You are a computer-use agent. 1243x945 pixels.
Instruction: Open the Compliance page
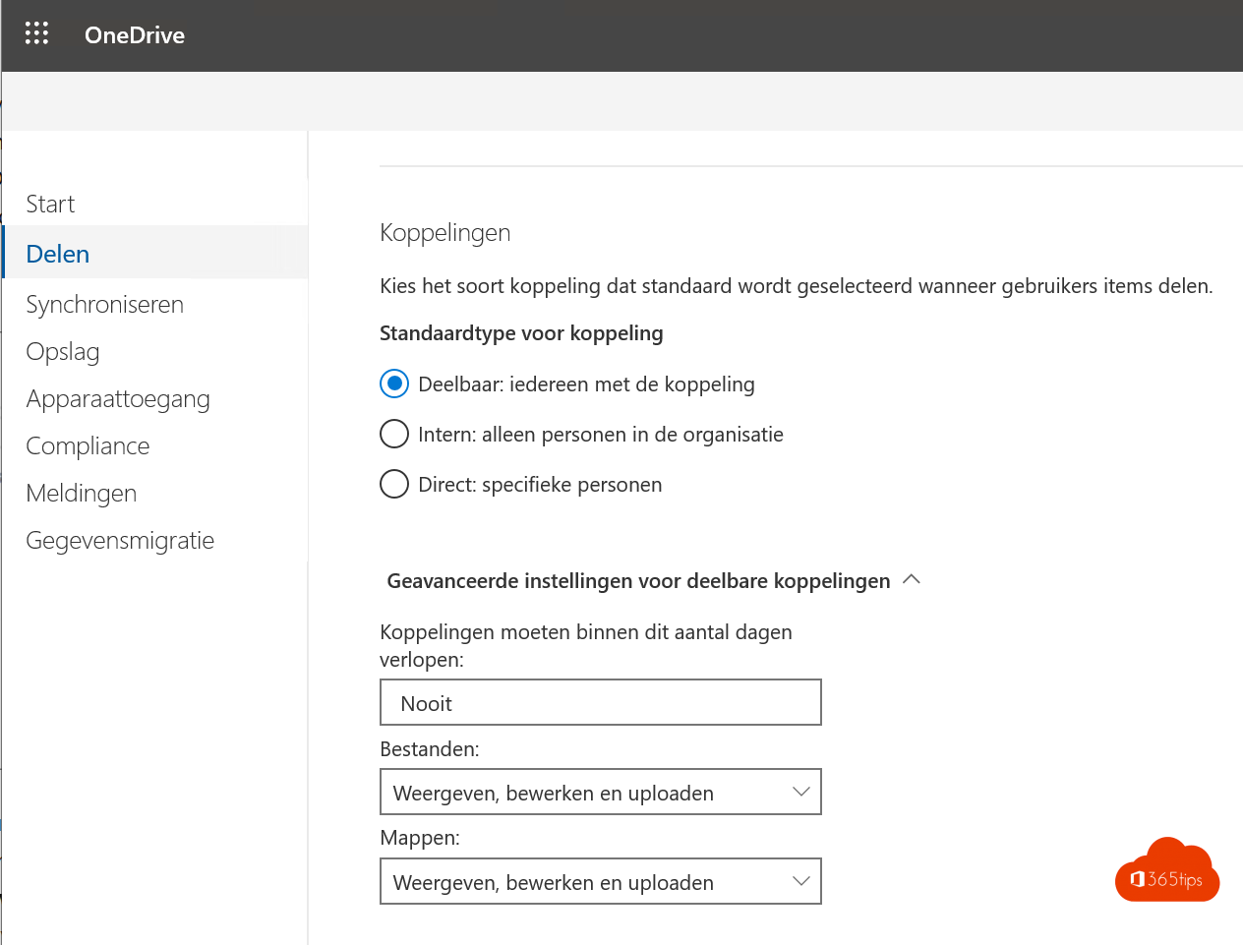point(88,445)
